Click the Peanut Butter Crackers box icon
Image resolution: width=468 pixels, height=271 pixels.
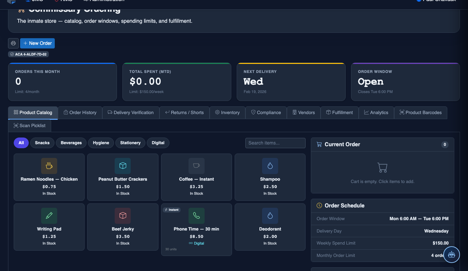pyautogui.click(x=123, y=166)
